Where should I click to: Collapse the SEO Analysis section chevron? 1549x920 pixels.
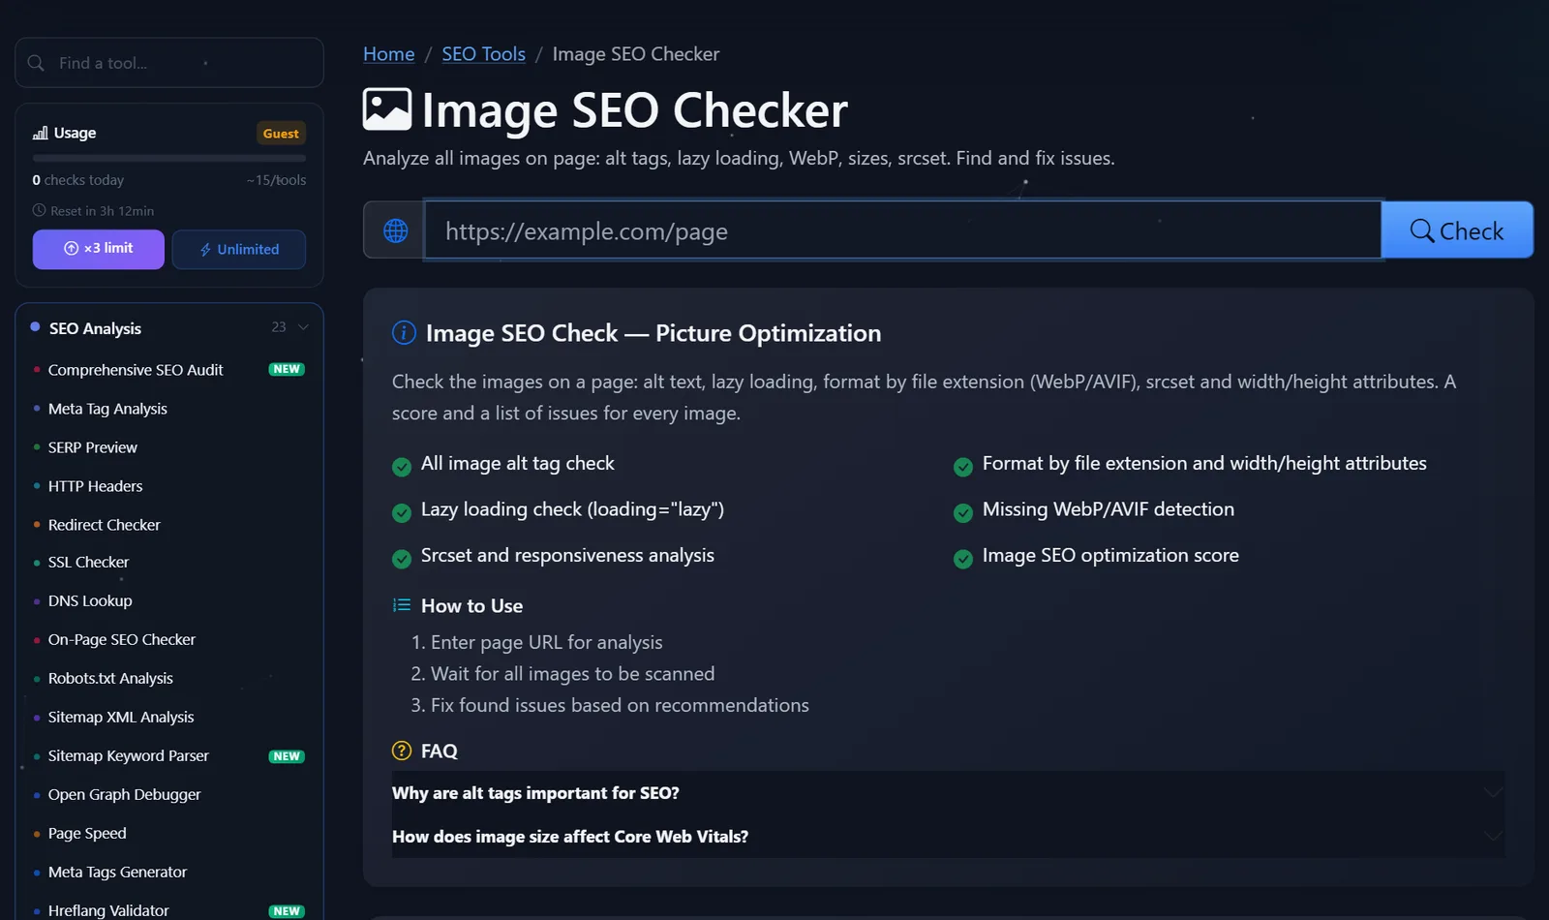click(303, 327)
